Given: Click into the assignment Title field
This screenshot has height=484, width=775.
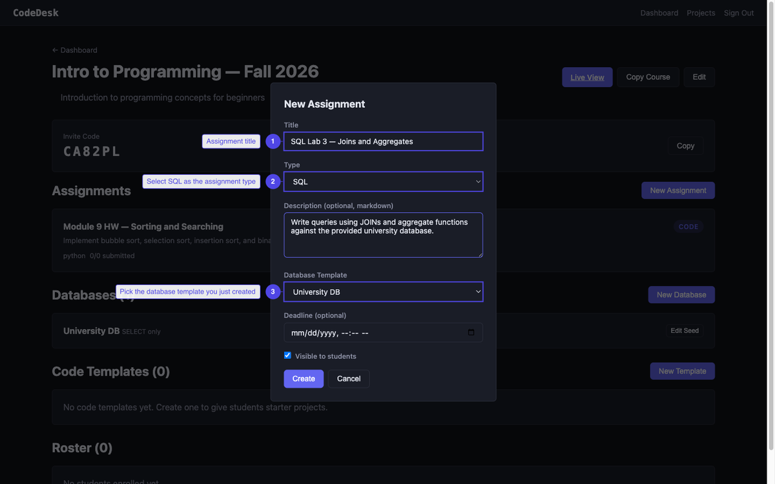Looking at the screenshot, I should click(383, 141).
